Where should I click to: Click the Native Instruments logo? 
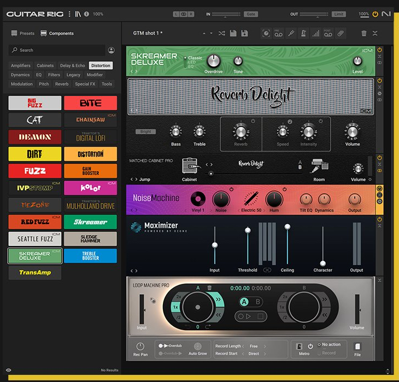point(386,14)
